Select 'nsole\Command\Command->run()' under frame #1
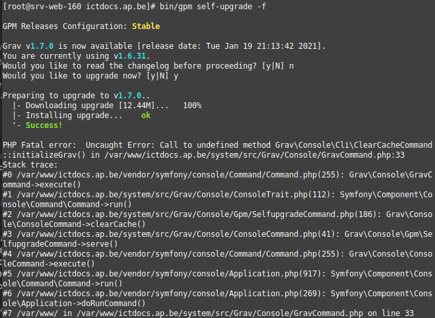Image resolution: width=435 pixels, height=318 pixels. click(x=67, y=205)
